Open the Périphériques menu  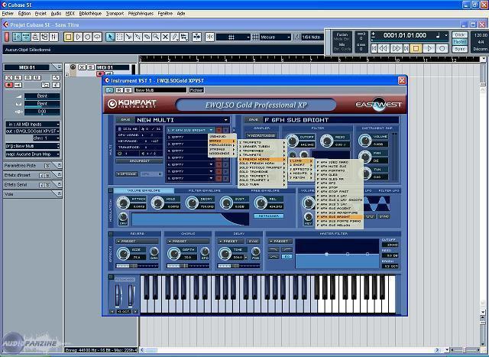point(141,14)
